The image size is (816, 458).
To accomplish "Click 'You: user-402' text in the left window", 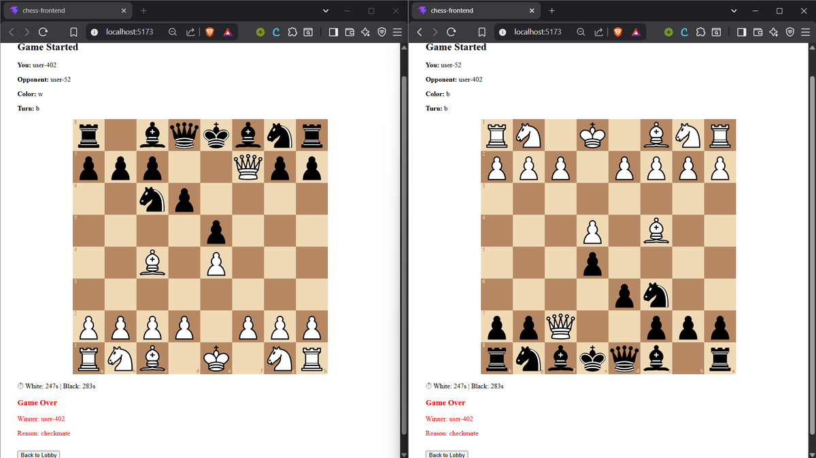I will [37, 65].
